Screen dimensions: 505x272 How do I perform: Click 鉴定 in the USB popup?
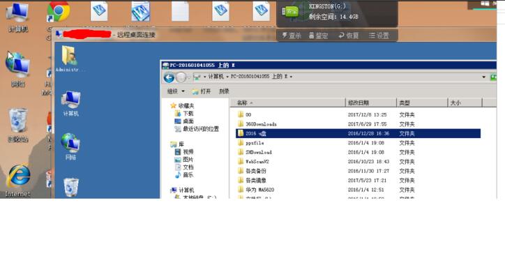(318, 36)
